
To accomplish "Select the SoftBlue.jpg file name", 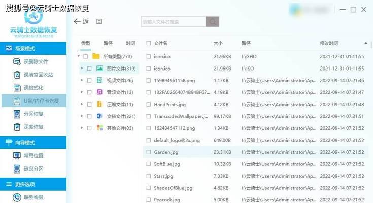I will (167, 164).
